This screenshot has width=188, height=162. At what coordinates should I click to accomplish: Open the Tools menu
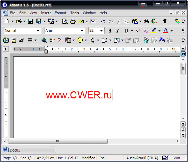(x=75, y=13)
